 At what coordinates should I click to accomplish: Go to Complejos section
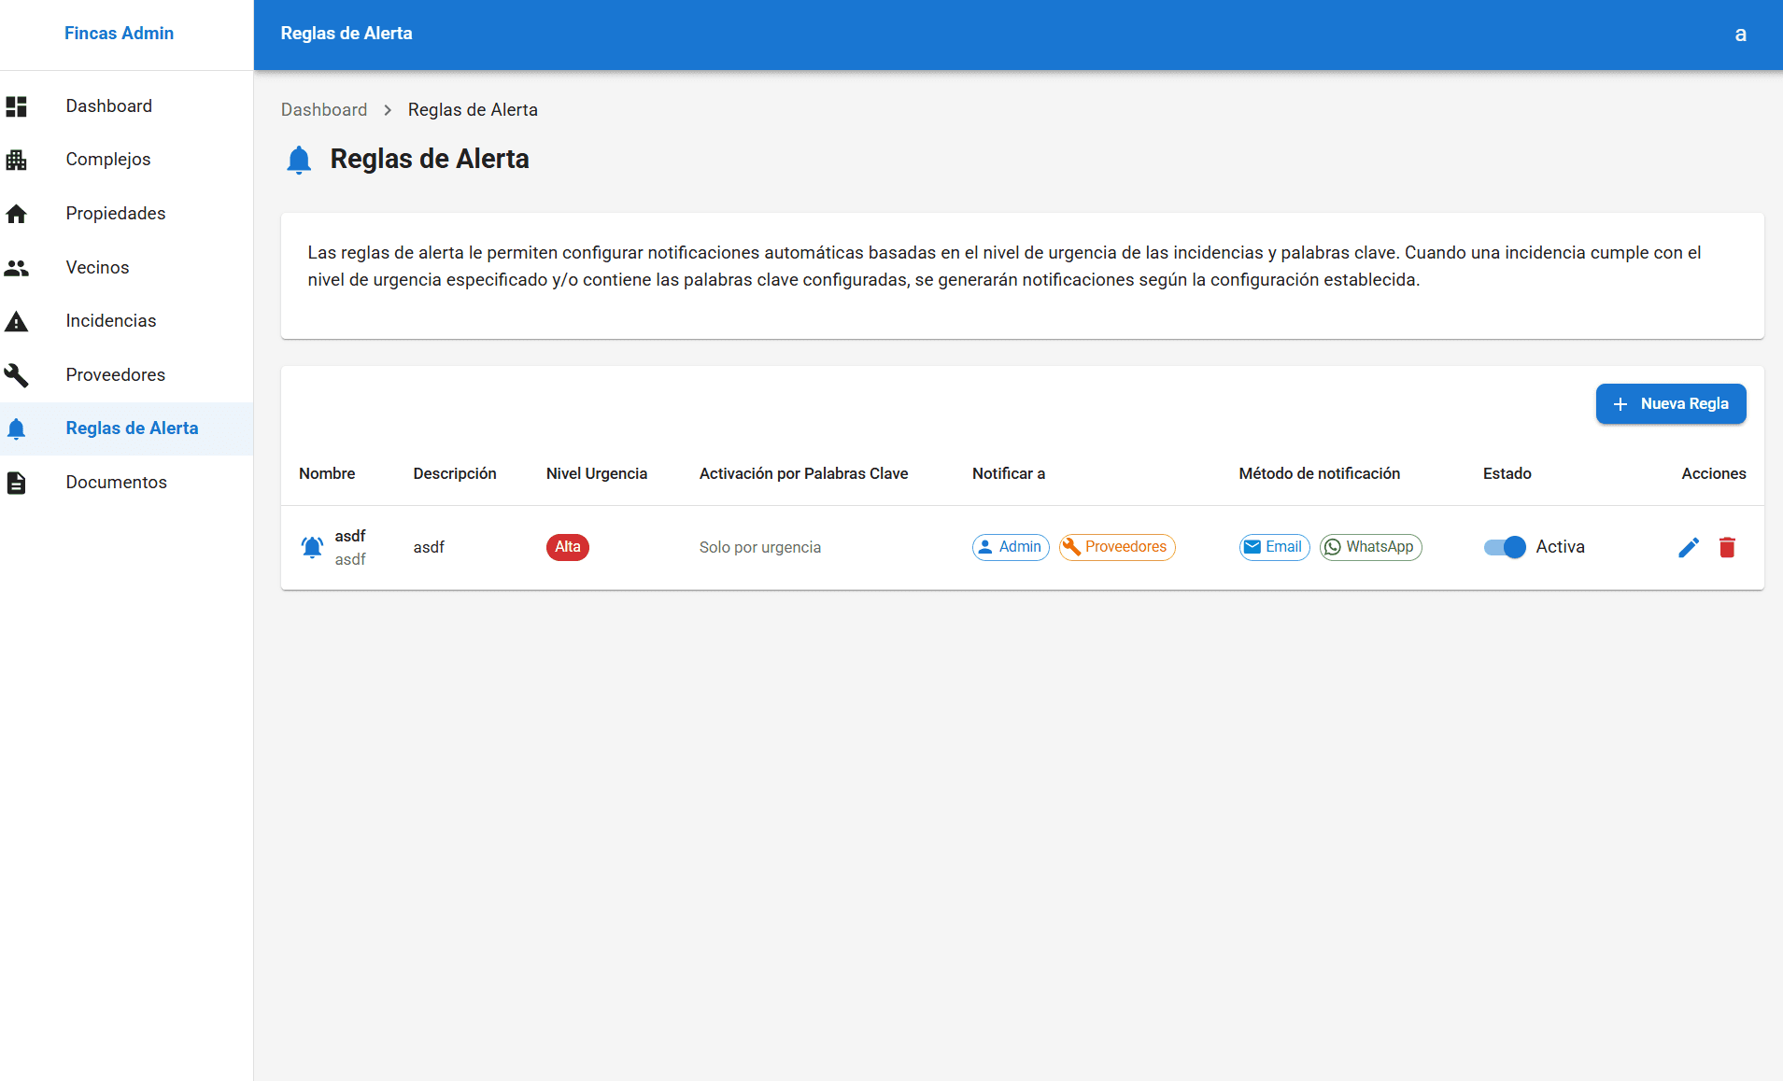pyautogui.click(x=126, y=160)
